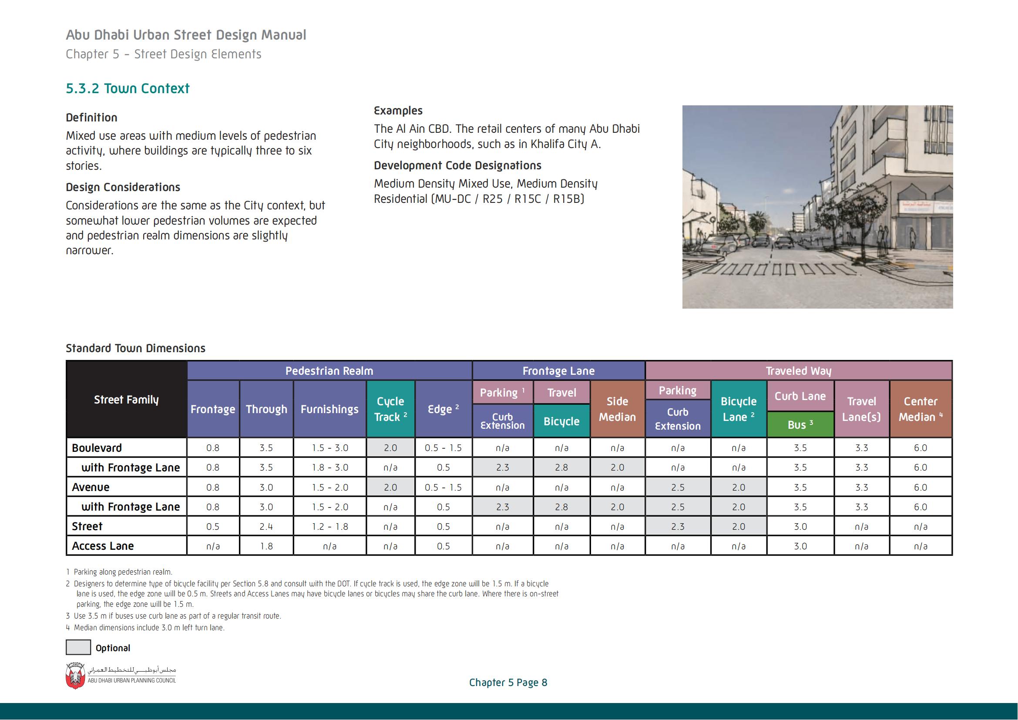The height and width of the screenshot is (720, 1018).
Task: Click the 'Street Family' header cell
Action: click(x=126, y=400)
